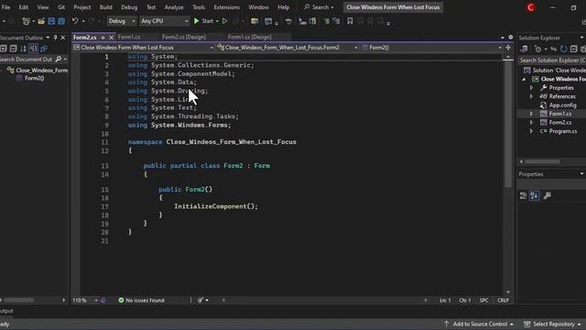Viewport: 586px width, 330px height.
Task: Click the Save file toolbar icon
Action: click(x=51, y=21)
